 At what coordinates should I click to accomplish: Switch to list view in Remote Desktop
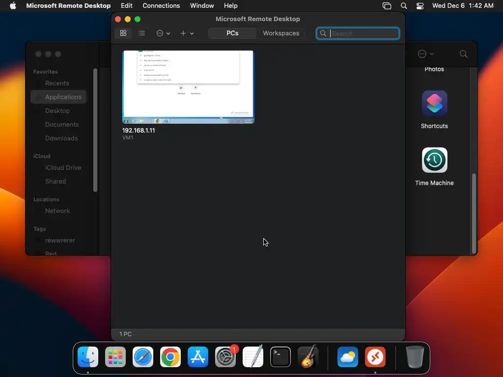[x=141, y=33]
